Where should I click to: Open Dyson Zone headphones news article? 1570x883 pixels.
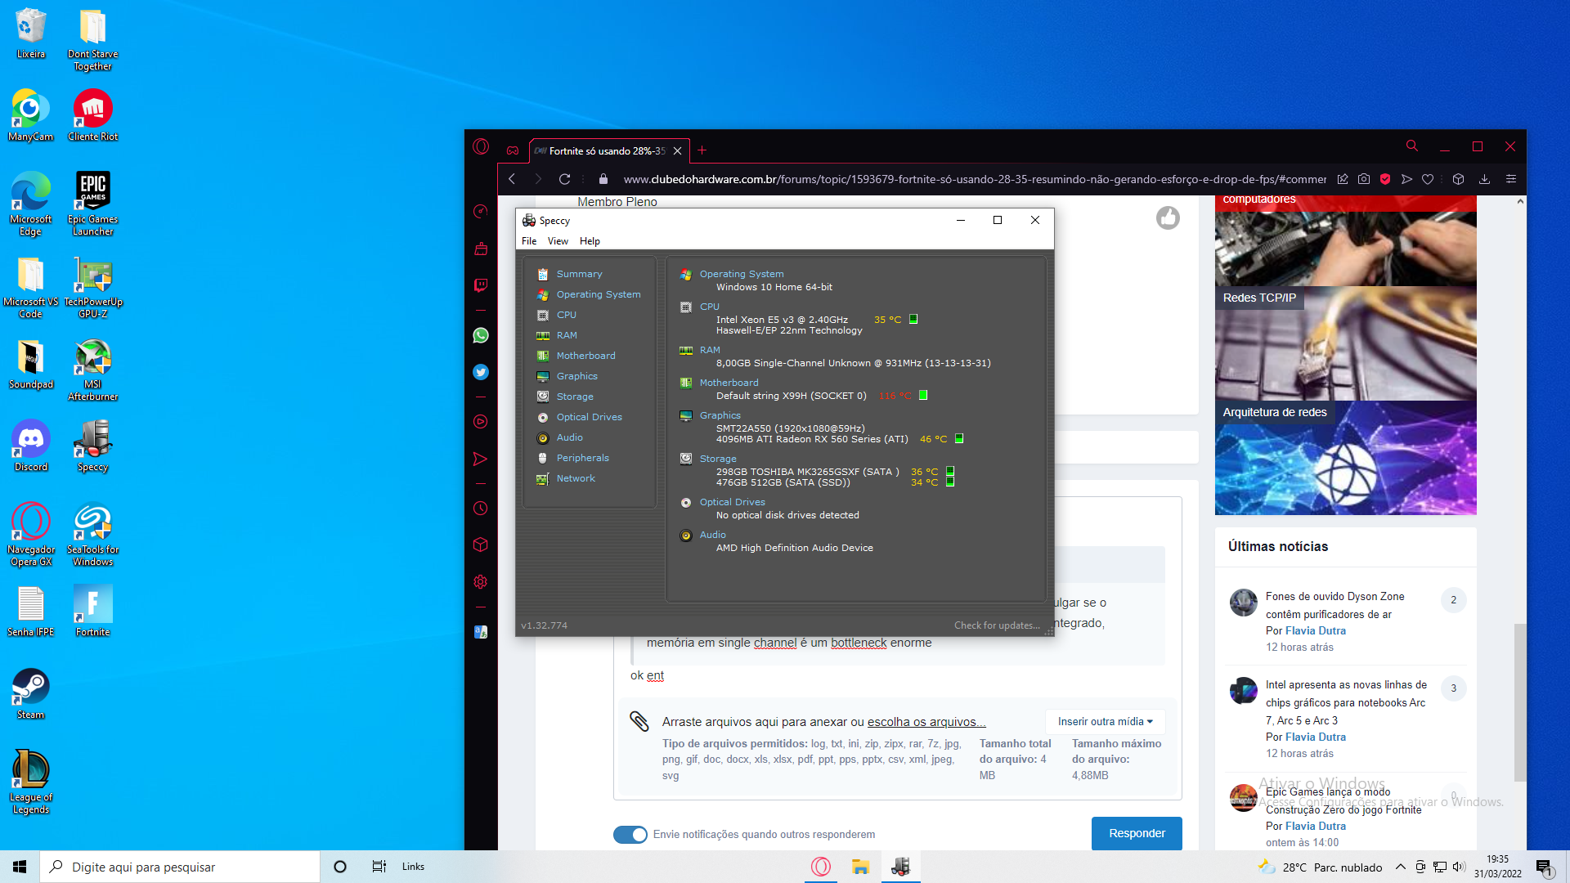click(x=1334, y=605)
